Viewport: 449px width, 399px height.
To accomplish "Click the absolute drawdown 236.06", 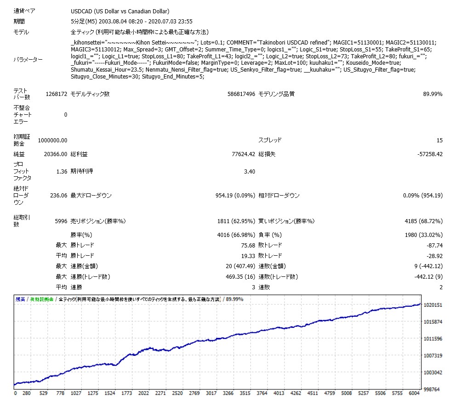I will click(x=59, y=196).
